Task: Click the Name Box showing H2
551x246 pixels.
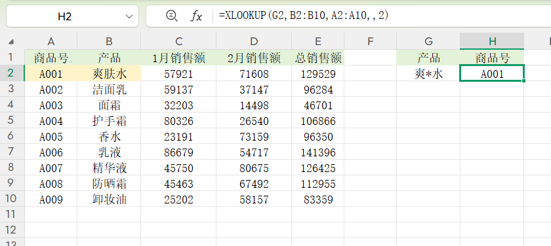Action: (72, 16)
